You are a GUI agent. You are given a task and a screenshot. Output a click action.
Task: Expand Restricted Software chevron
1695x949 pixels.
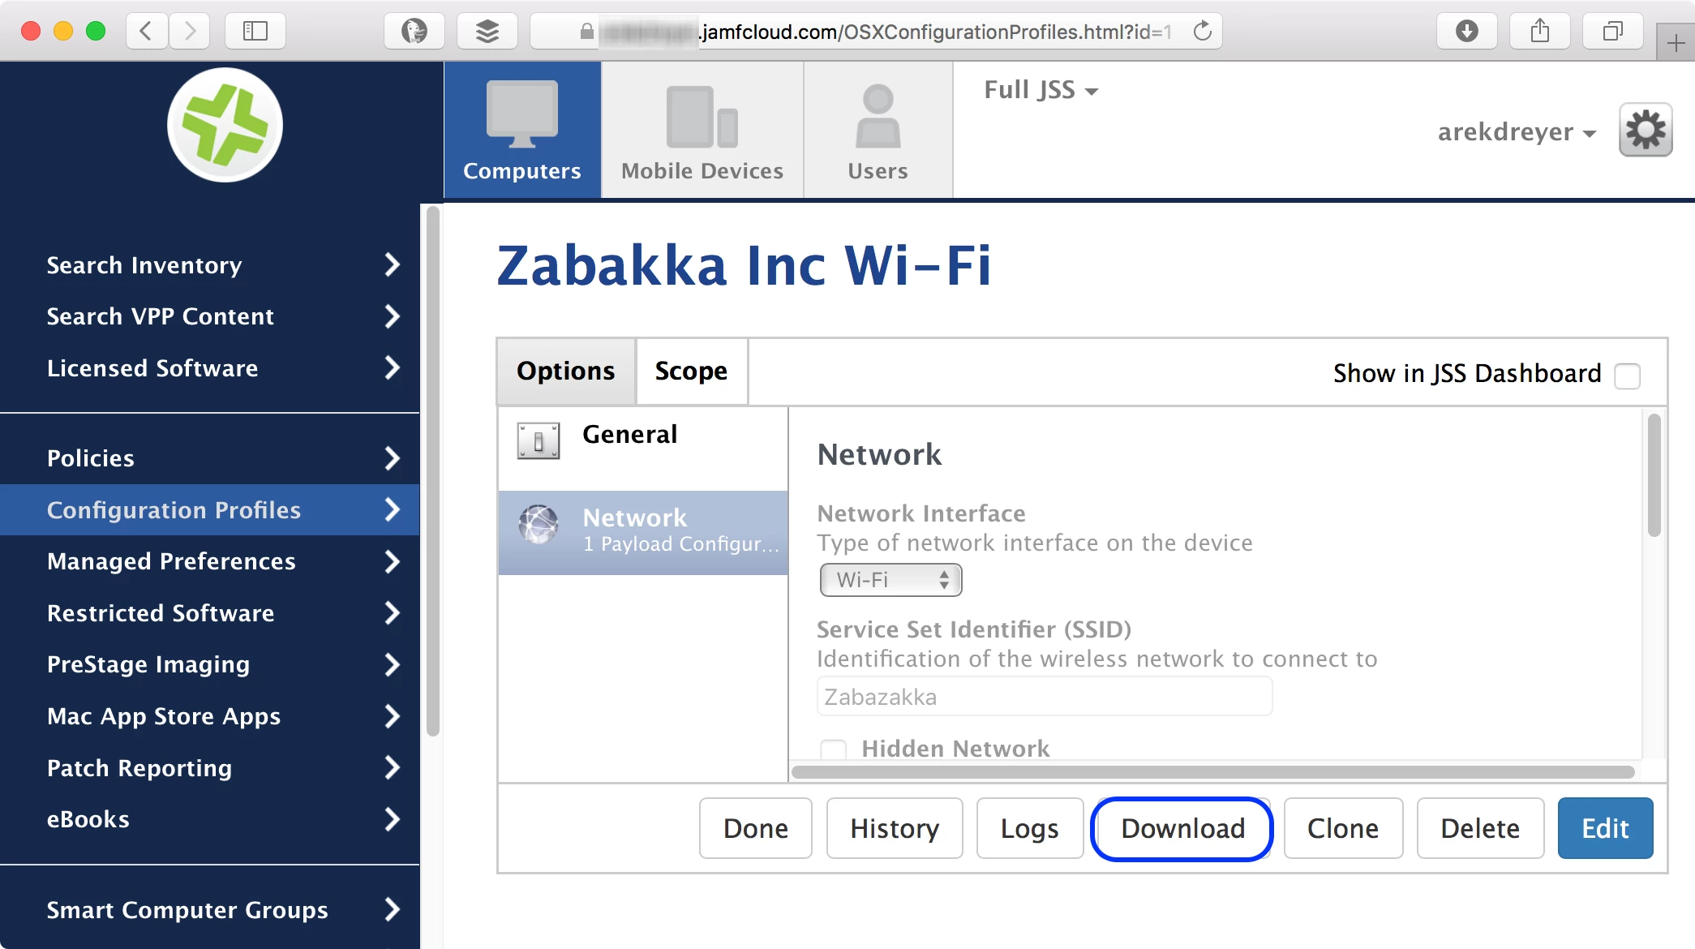[x=393, y=612]
